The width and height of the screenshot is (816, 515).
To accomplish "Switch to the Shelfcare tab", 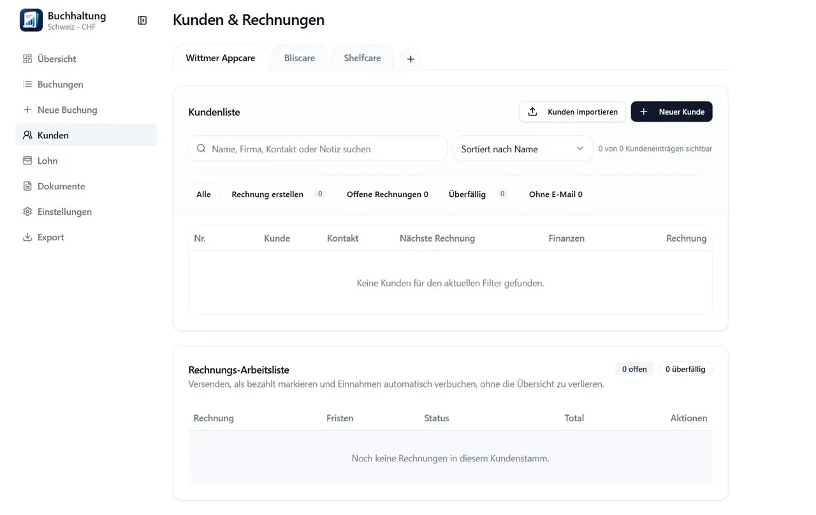I will (x=362, y=58).
